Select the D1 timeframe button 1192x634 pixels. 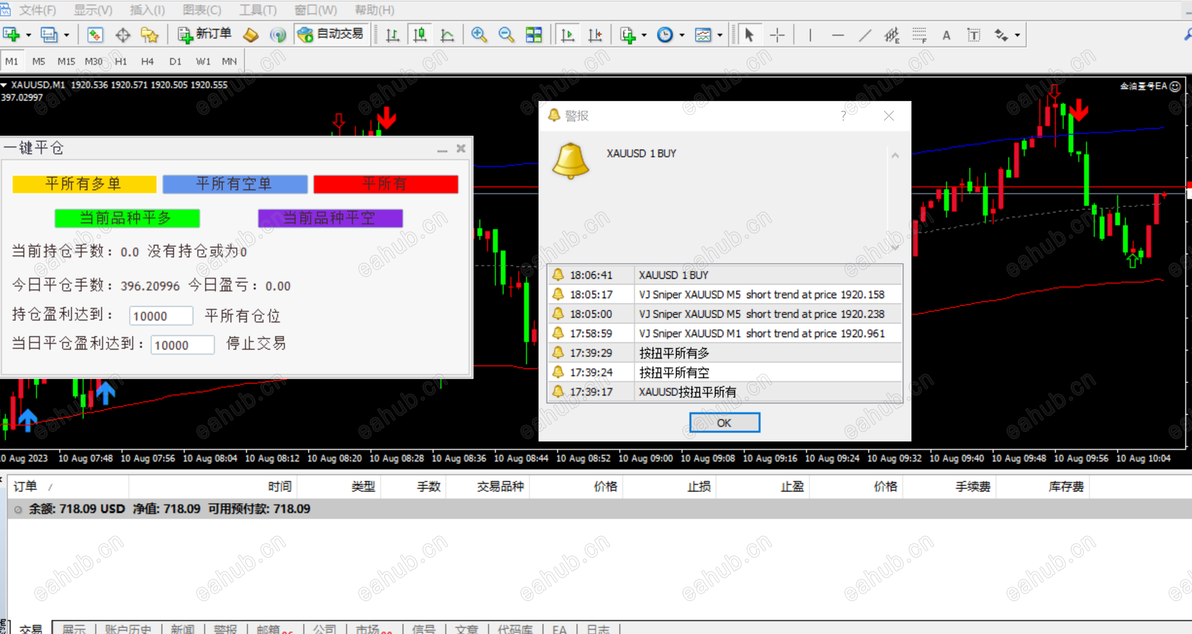[175, 61]
